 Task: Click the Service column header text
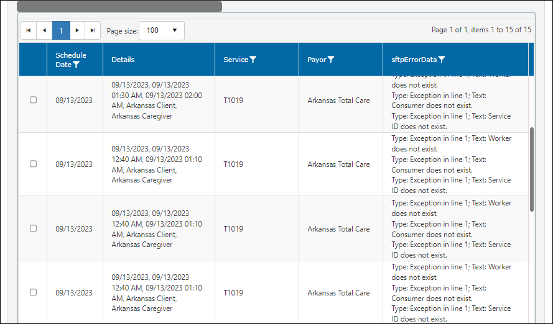click(x=236, y=60)
